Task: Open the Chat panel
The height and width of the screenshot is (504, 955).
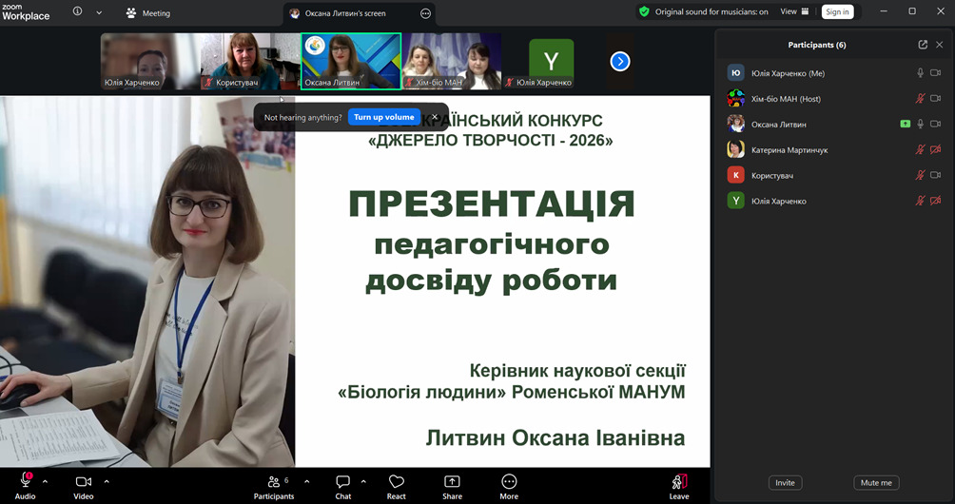Action: coord(343,485)
